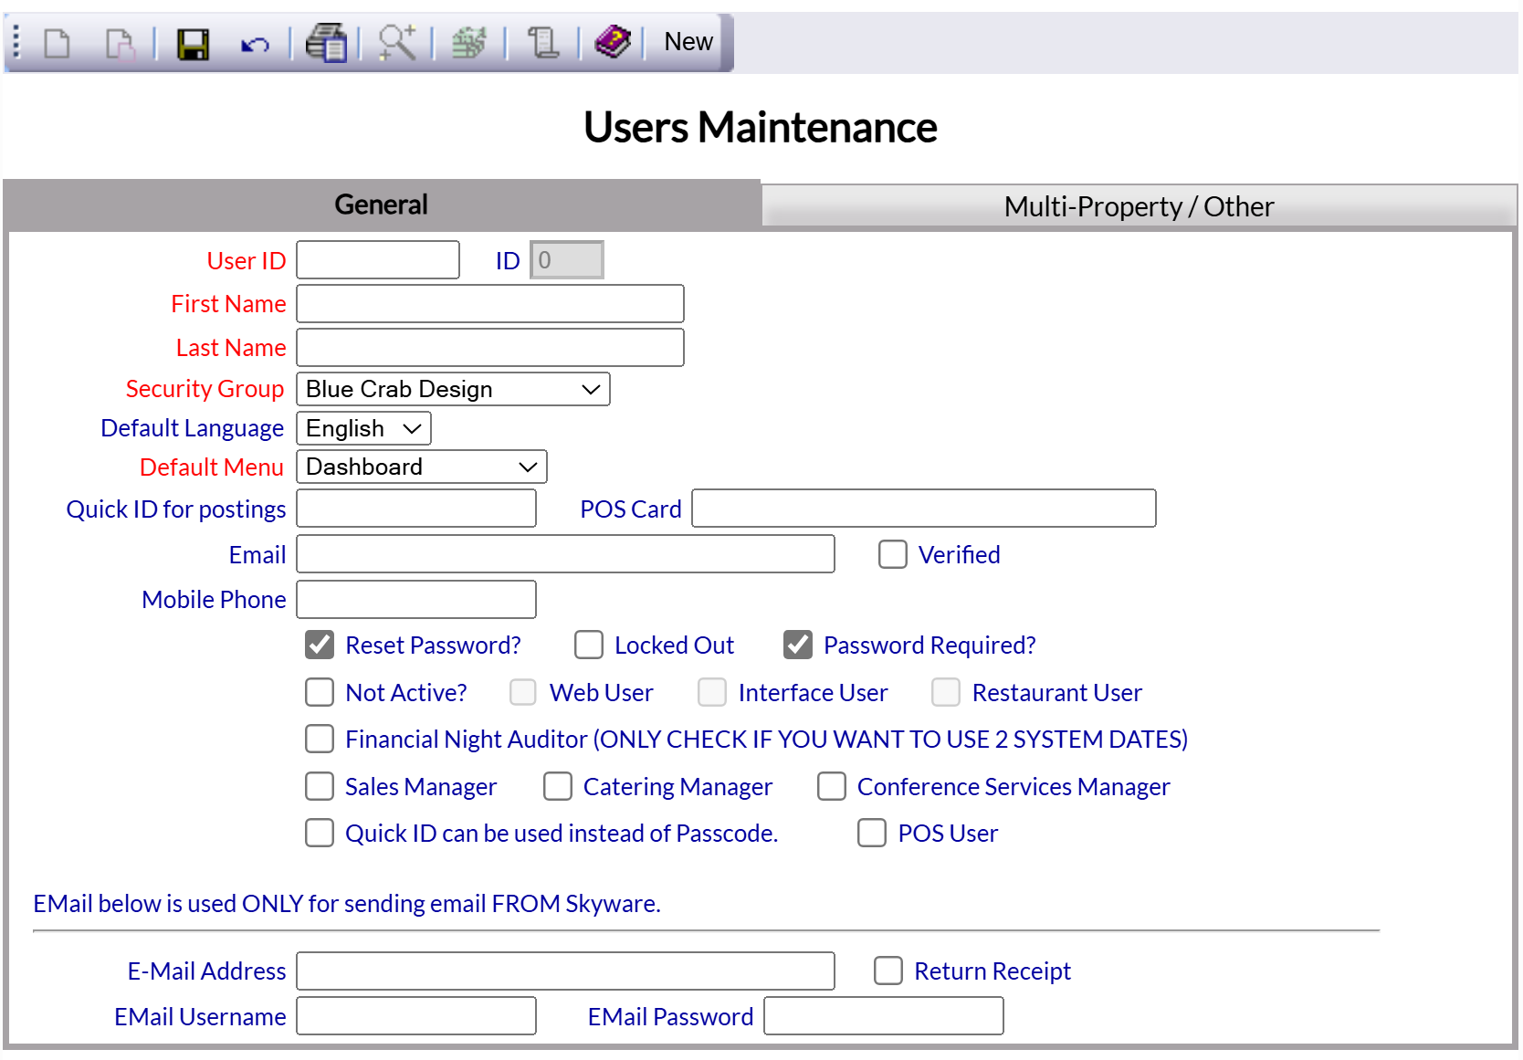Check the Web User checkbox

pyautogui.click(x=523, y=692)
